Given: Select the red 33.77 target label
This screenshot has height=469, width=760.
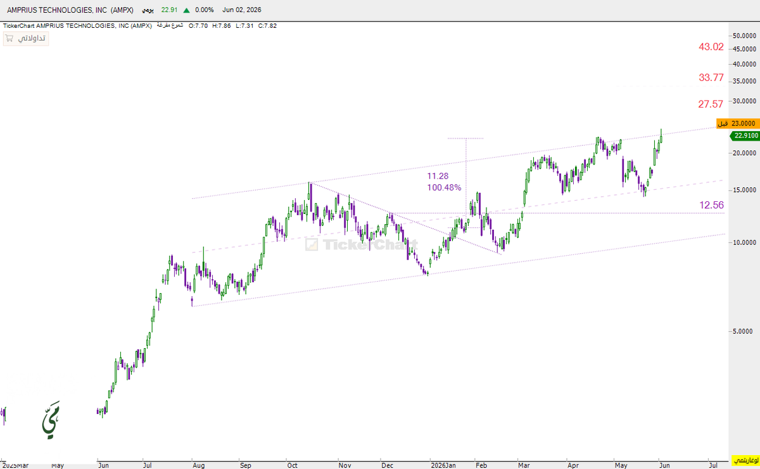Looking at the screenshot, I should [711, 77].
